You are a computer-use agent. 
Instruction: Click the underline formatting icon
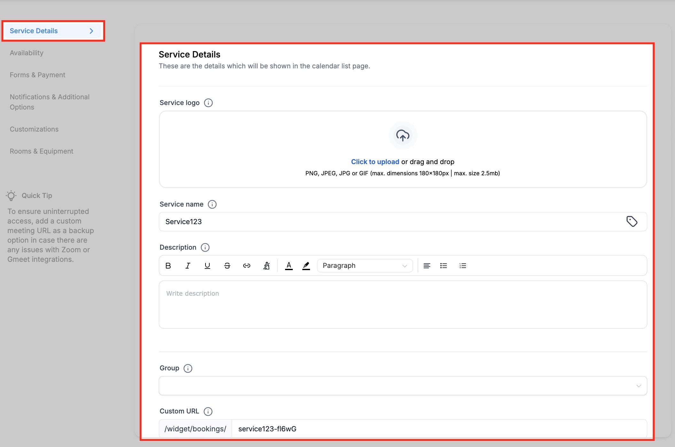coord(207,266)
